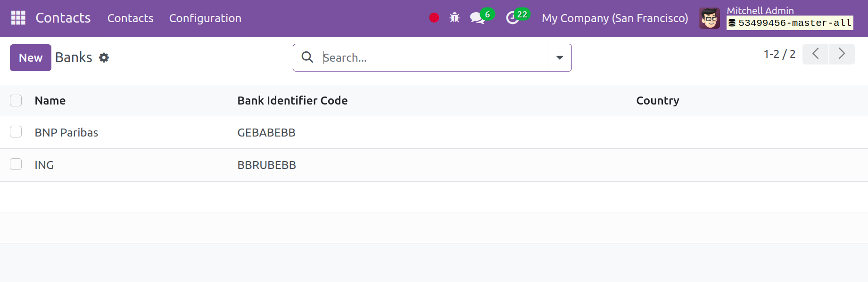Open the company switcher My Company

point(615,18)
